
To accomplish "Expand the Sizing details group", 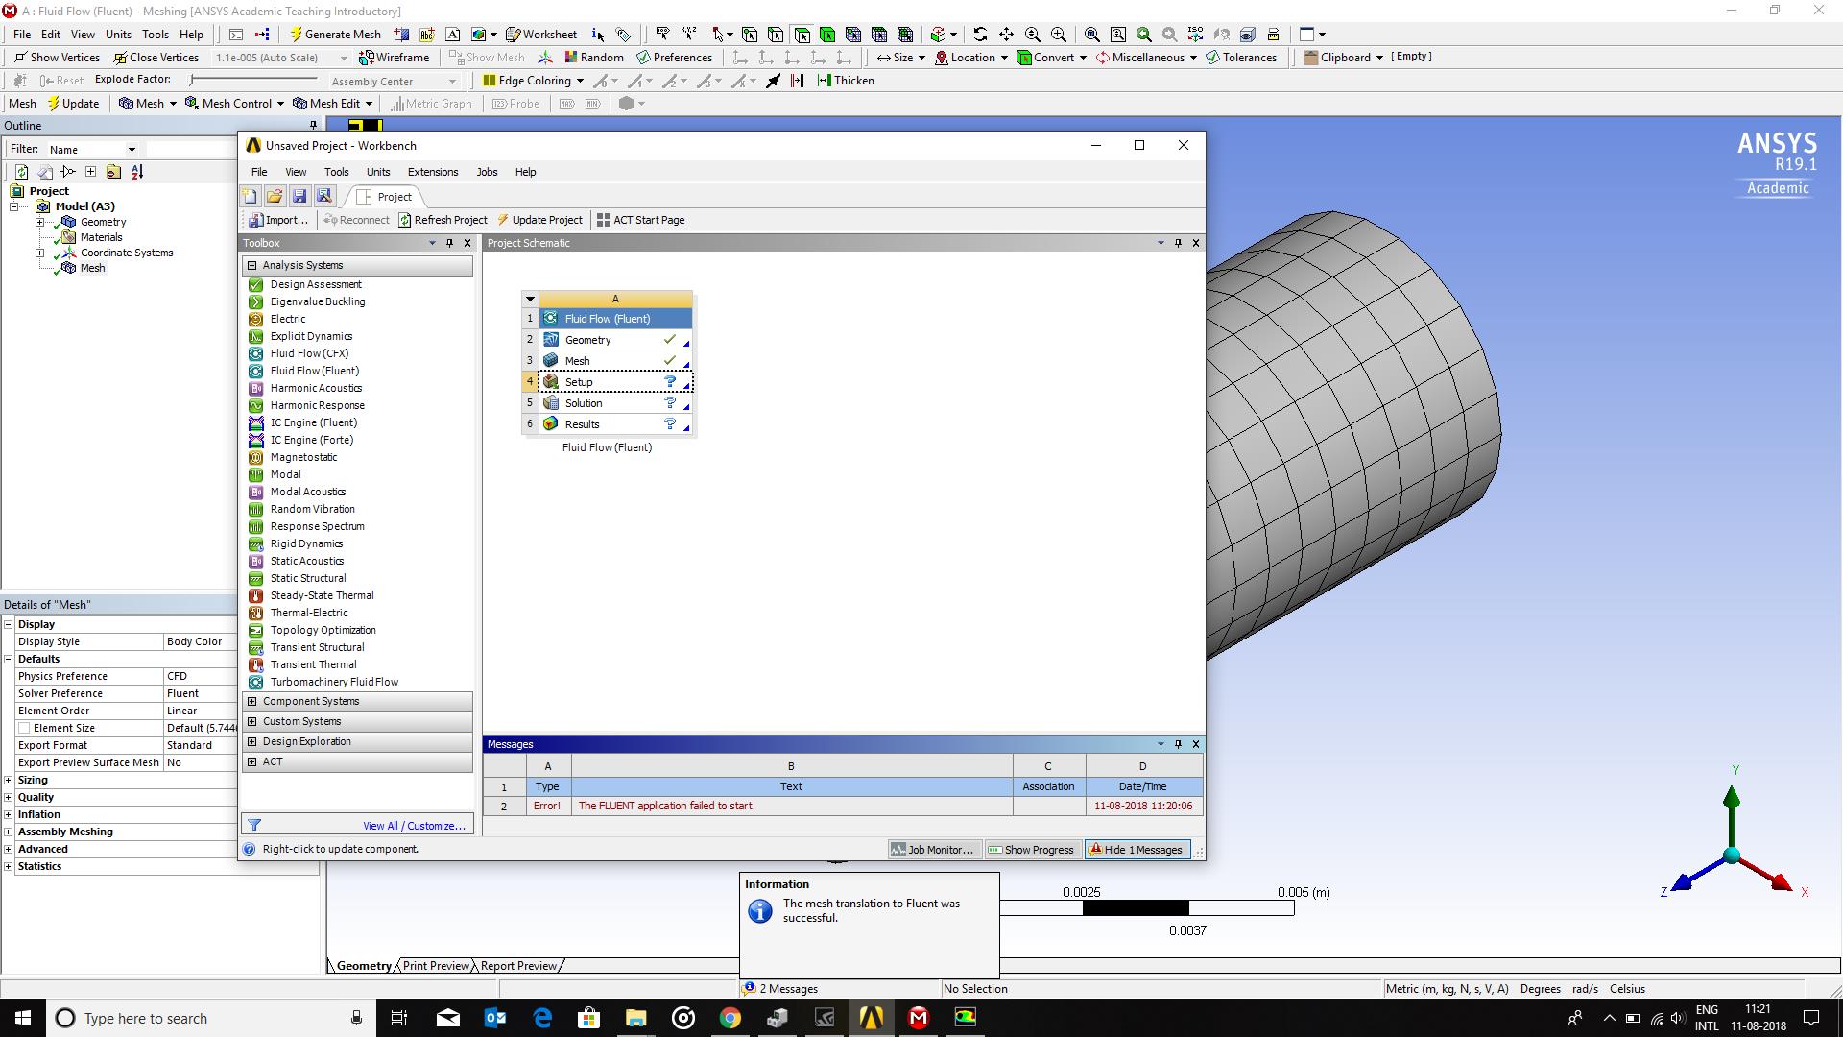I will (9, 780).
